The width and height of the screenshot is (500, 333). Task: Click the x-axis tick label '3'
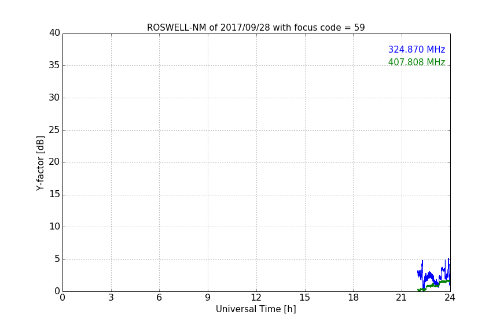[111, 298]
